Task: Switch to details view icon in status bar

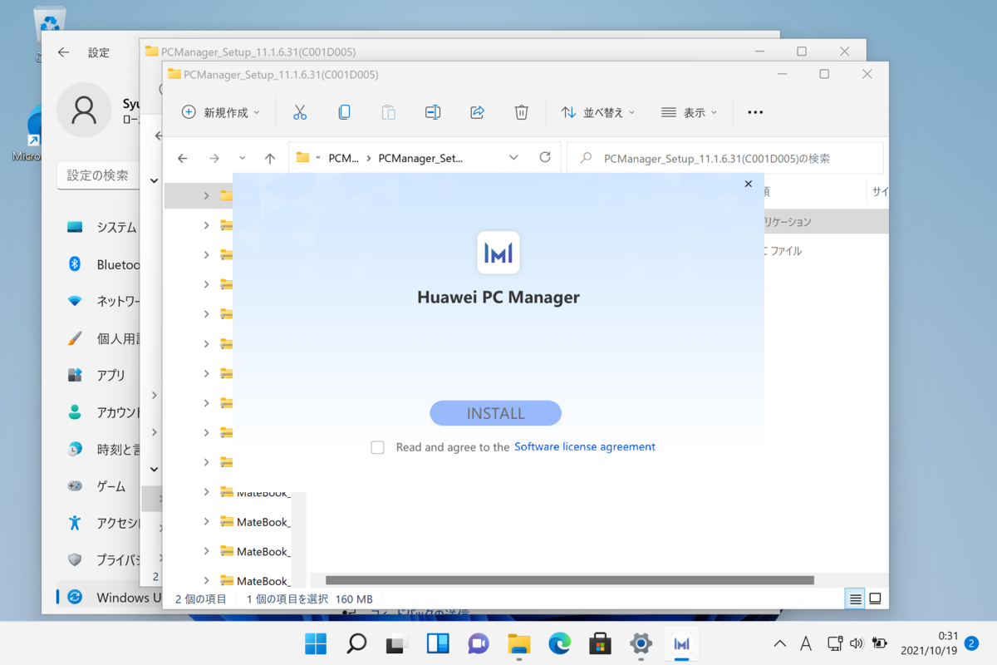Action: coord(856,598)
